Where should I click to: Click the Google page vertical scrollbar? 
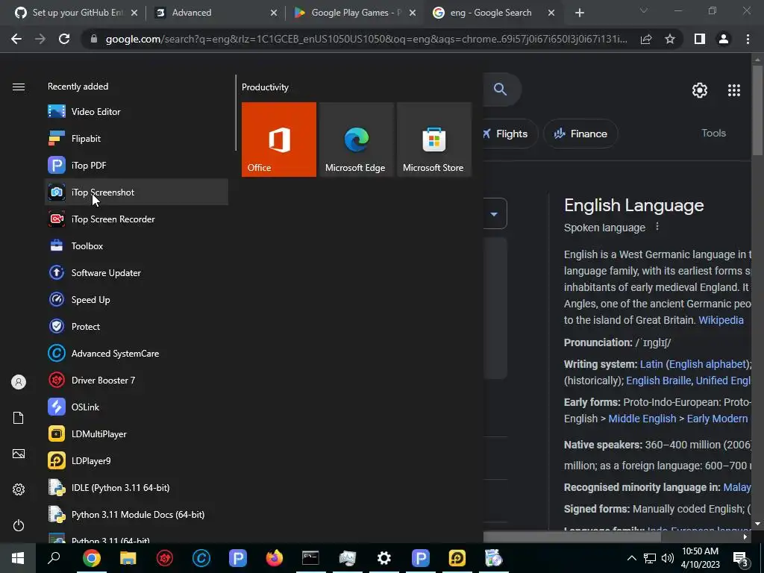coord(757,110)
